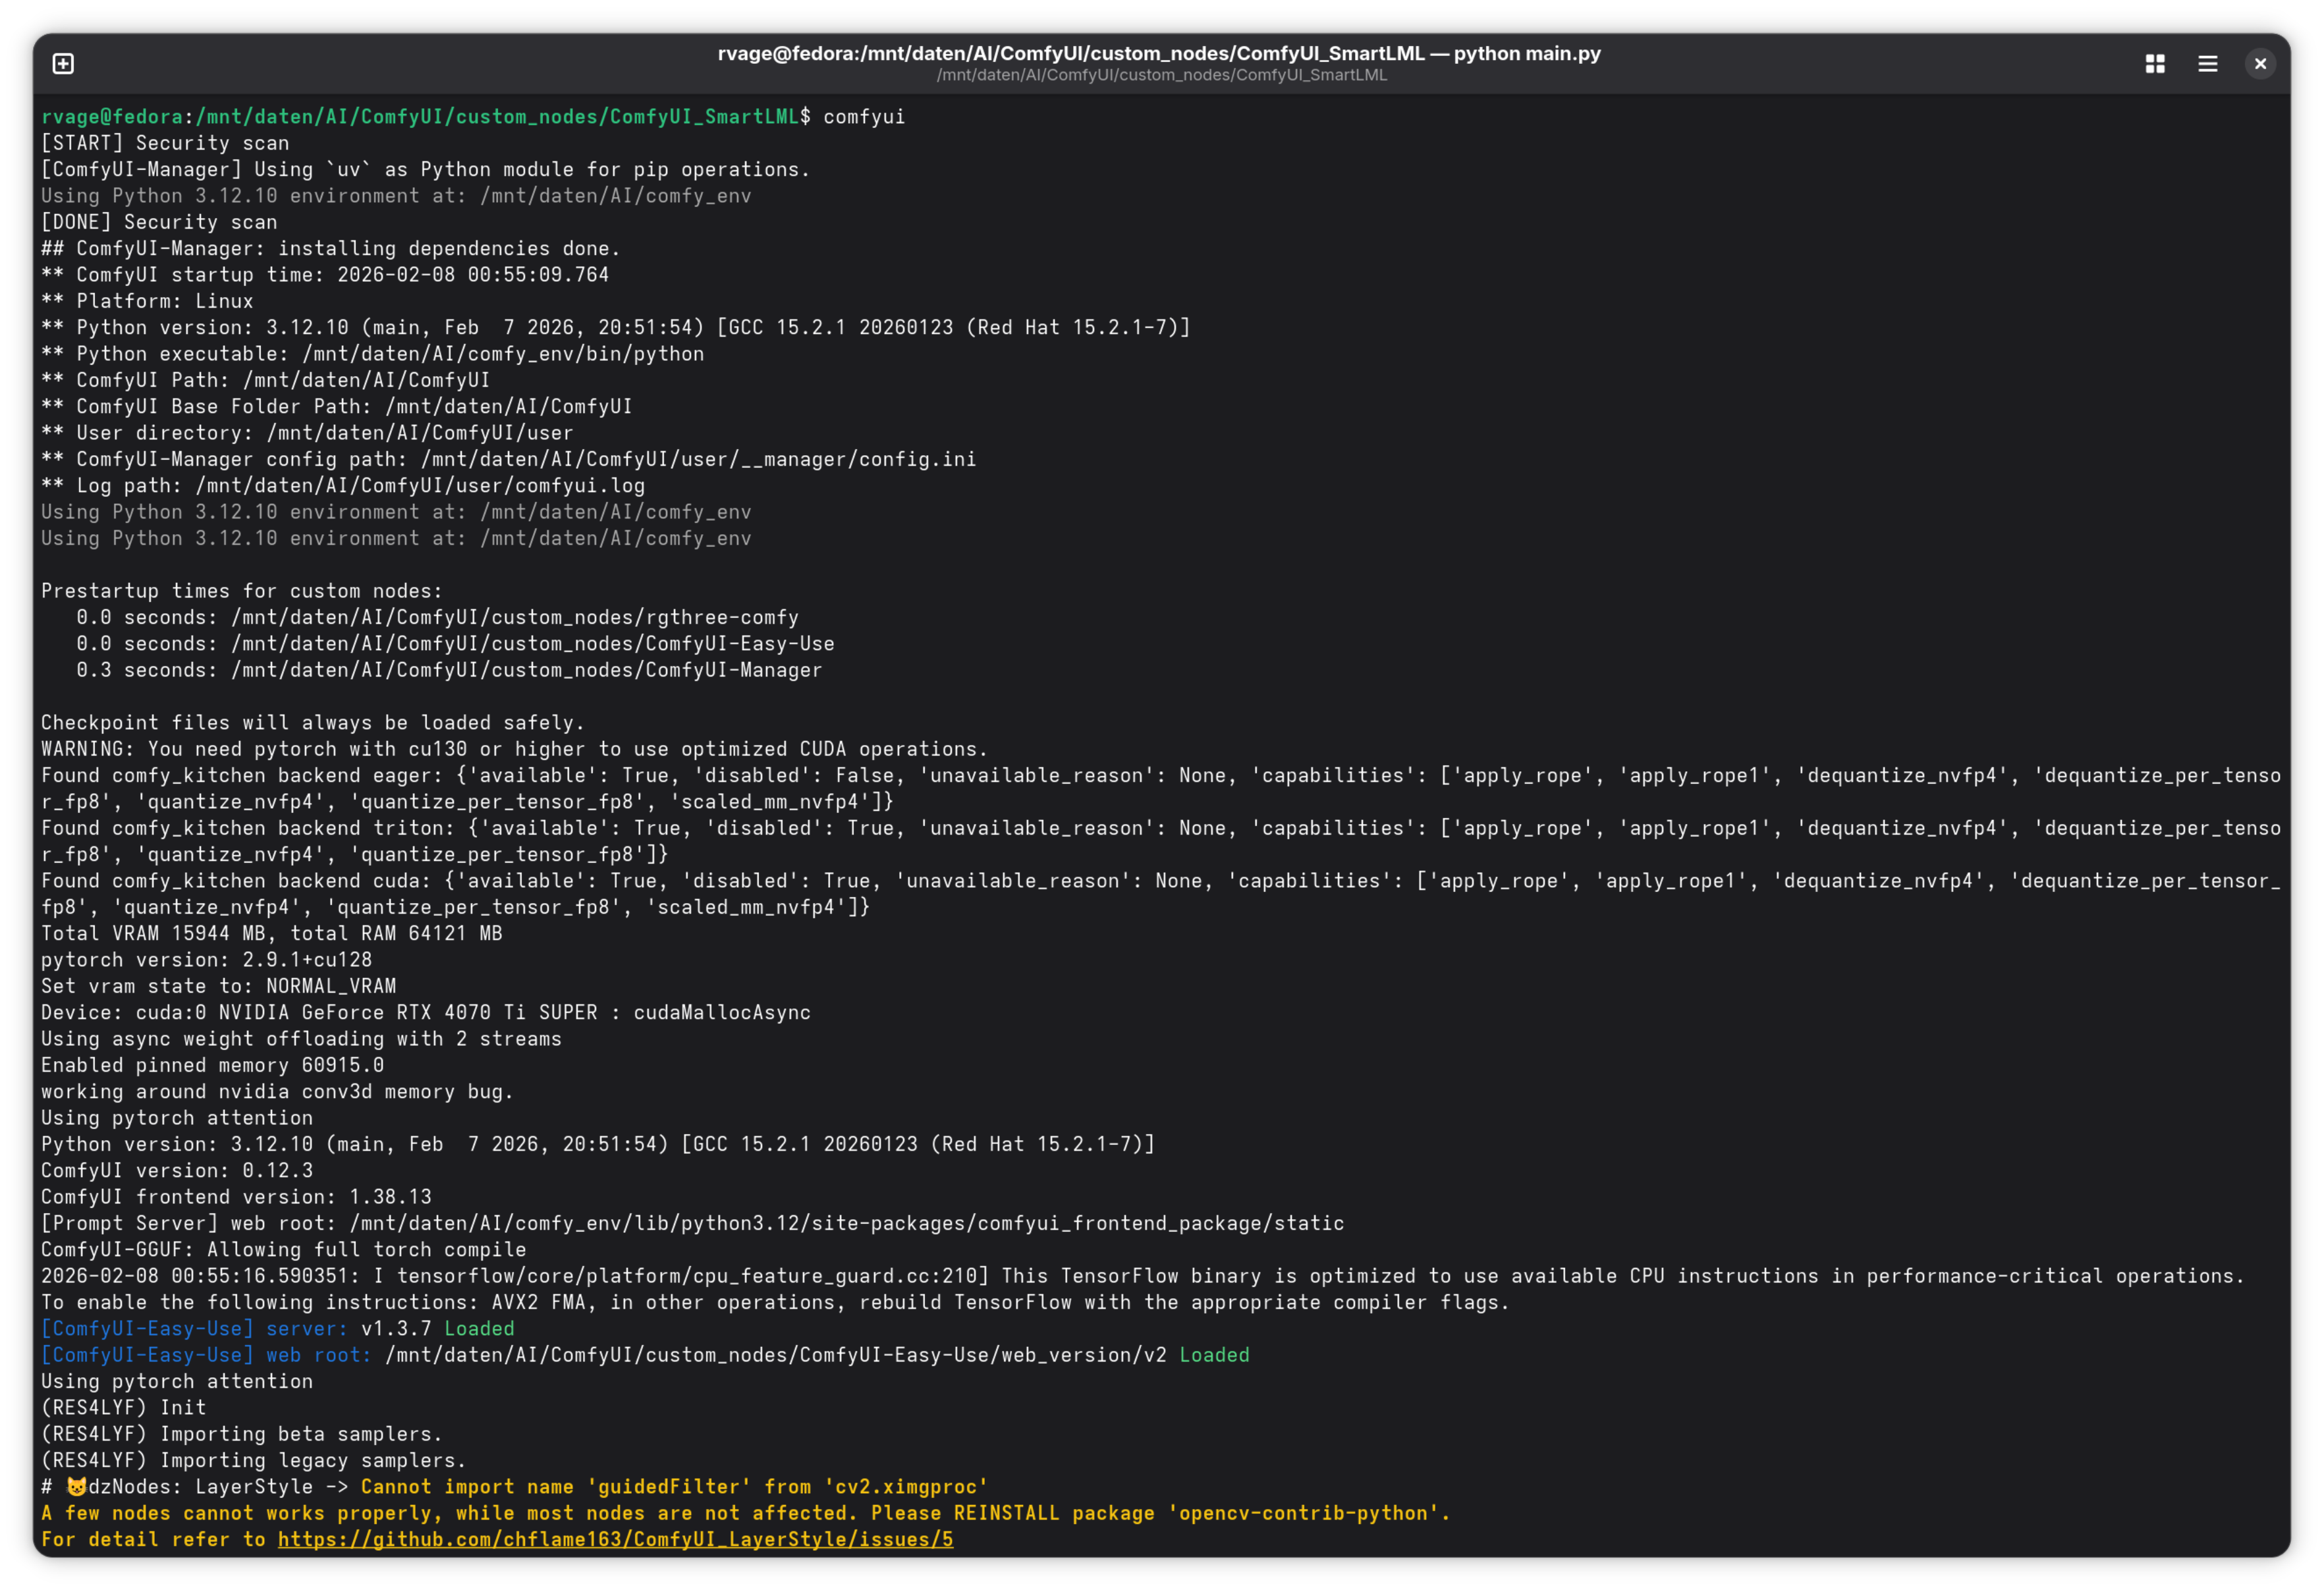Open the ComfyUI_LayerStyle issues/5 GitHub link

click(615, 1539)
